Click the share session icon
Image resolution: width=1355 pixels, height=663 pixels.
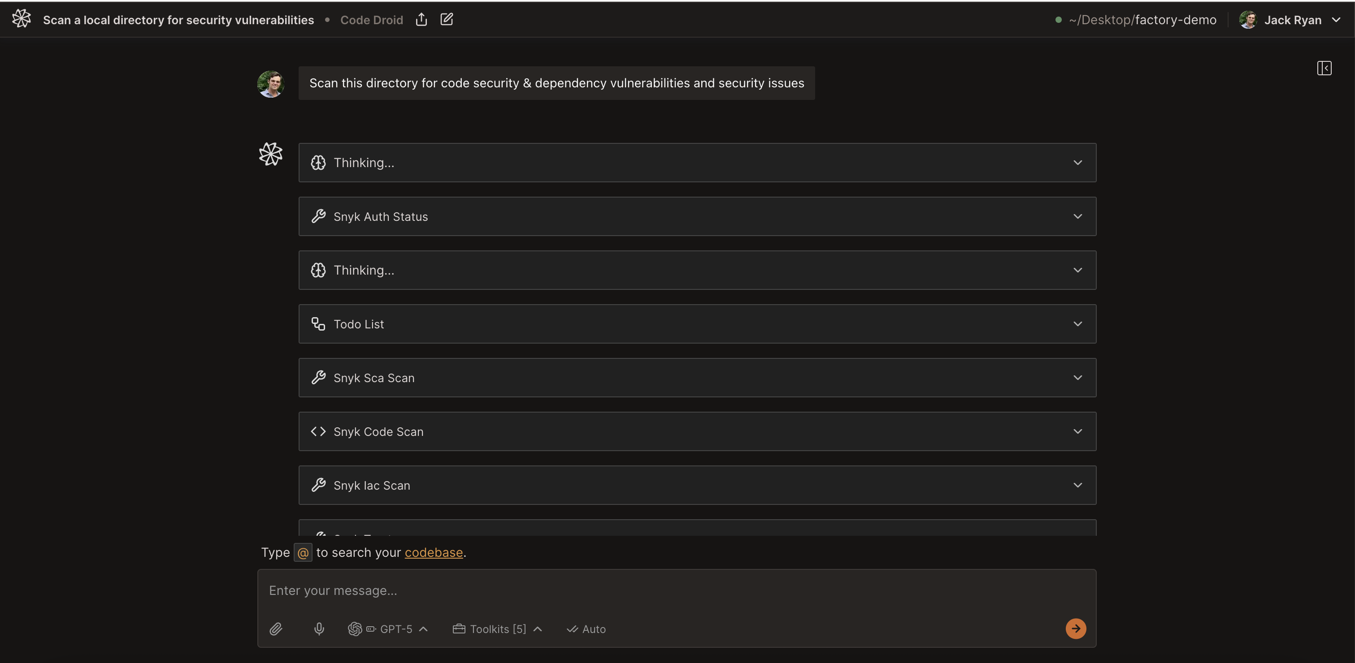(421, 20)
